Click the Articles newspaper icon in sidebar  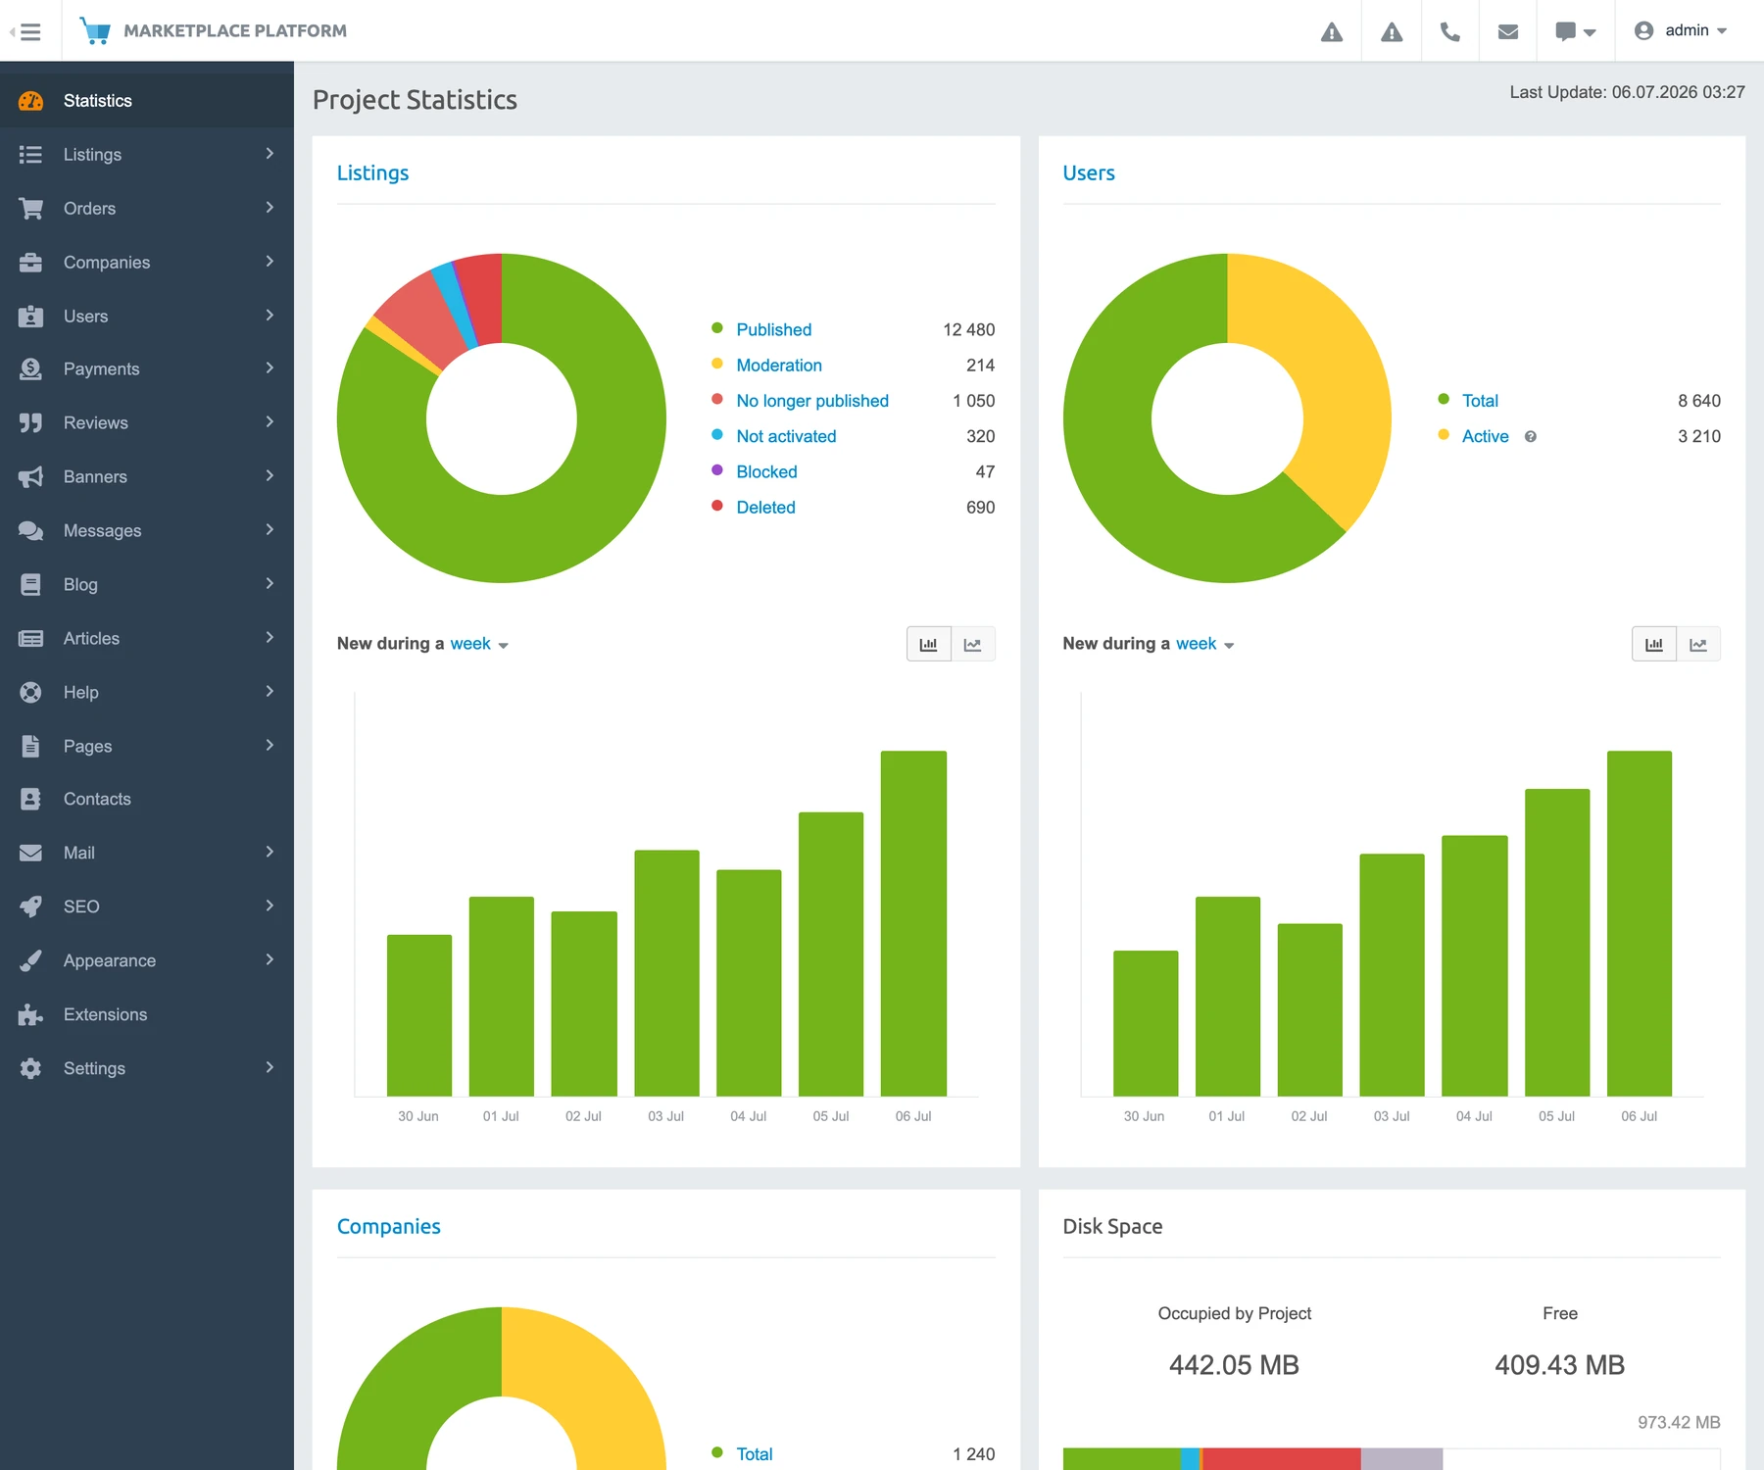[31, 639]
